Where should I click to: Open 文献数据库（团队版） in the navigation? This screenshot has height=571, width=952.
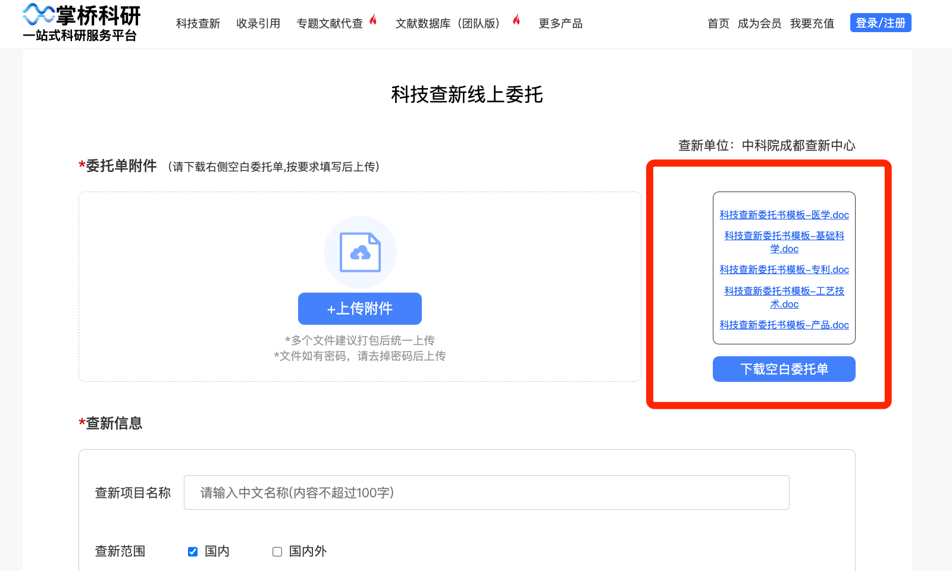pyautogui.click(x=447, y=23)
